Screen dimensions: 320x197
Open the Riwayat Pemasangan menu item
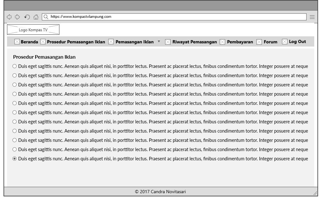tap(194, 42)
